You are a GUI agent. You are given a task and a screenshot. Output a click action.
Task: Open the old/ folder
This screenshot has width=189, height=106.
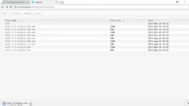8,24
